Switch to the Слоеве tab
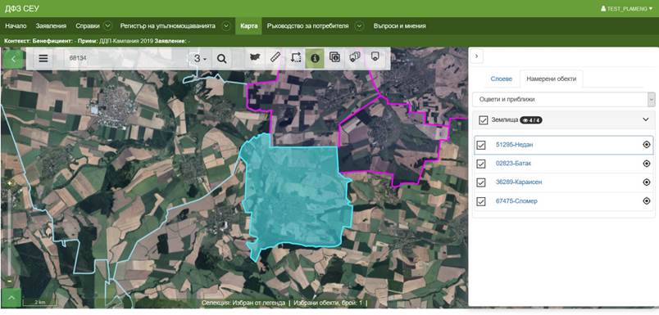The height and width of the screenshot is (315, 659). click(502, 79)
